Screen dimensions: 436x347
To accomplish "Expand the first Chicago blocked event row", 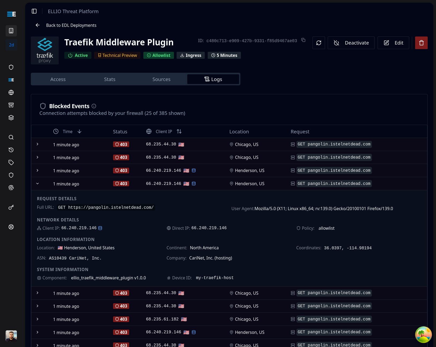I will pos(38,144).
